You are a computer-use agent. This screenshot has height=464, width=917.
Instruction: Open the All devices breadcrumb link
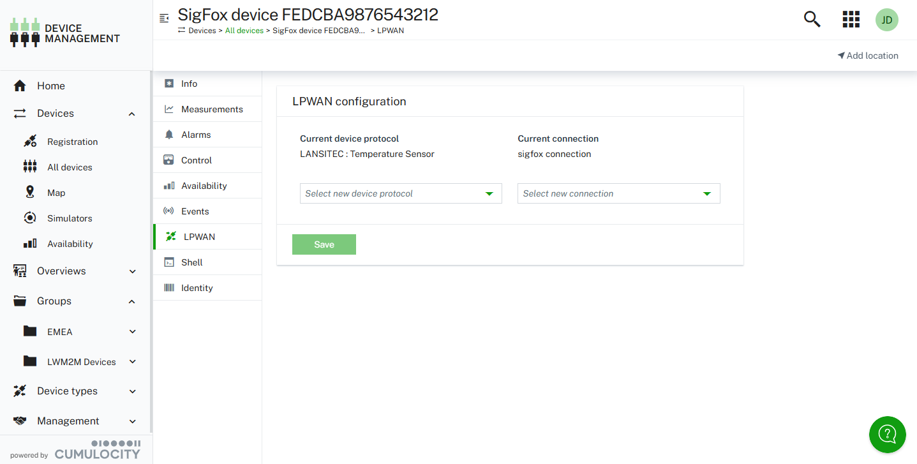pyautogui.click(x=244, y=30)
